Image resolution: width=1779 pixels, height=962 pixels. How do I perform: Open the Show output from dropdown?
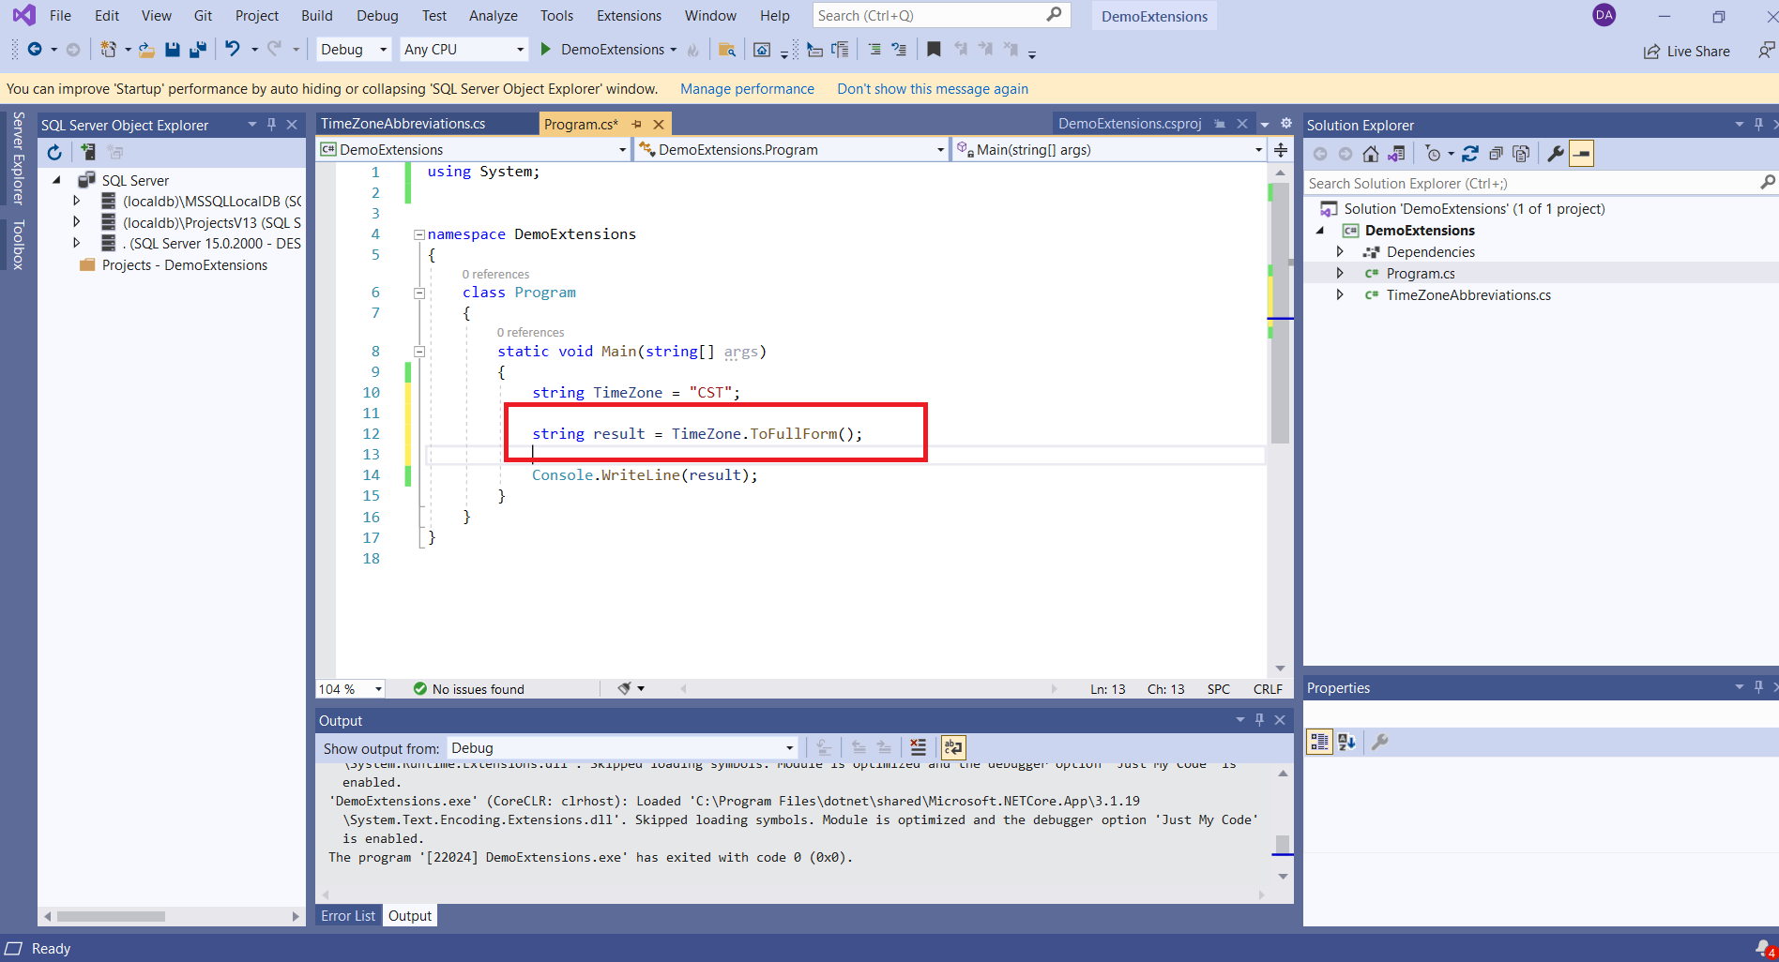786,747
